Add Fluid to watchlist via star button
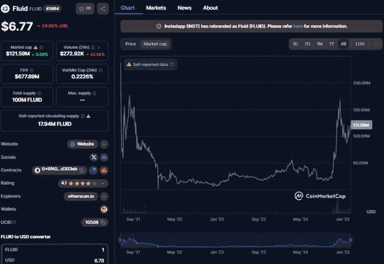This screenshot has width=384, height=264. click(85, 9)
